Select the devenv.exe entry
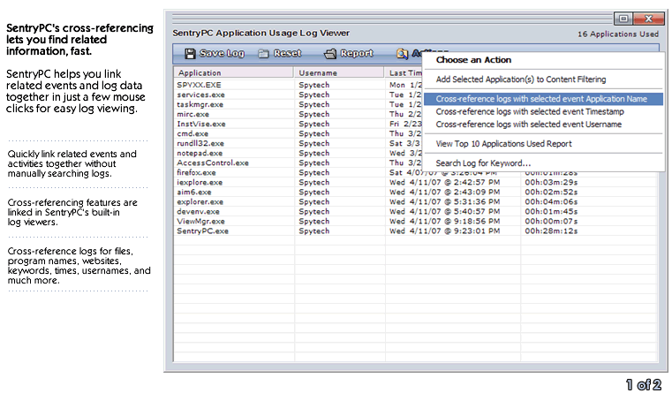Screen dimensions: 672x393 pos(198,212)
